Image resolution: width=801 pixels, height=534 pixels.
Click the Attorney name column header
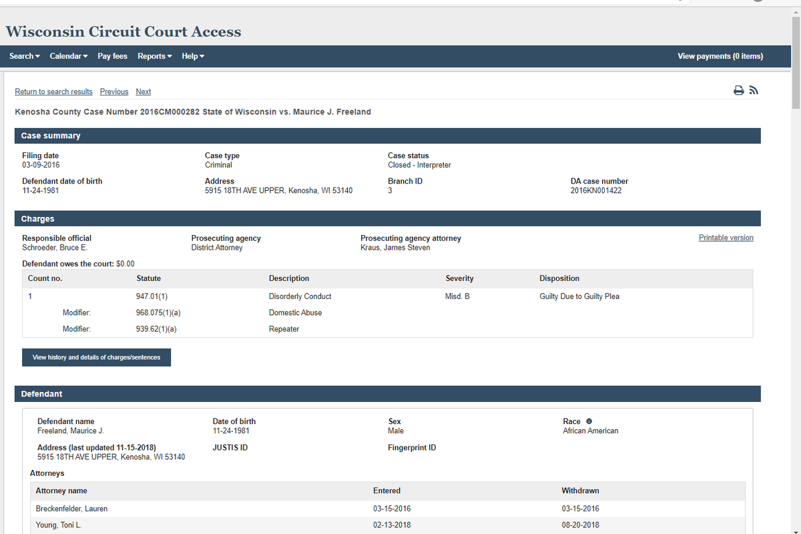61,491
